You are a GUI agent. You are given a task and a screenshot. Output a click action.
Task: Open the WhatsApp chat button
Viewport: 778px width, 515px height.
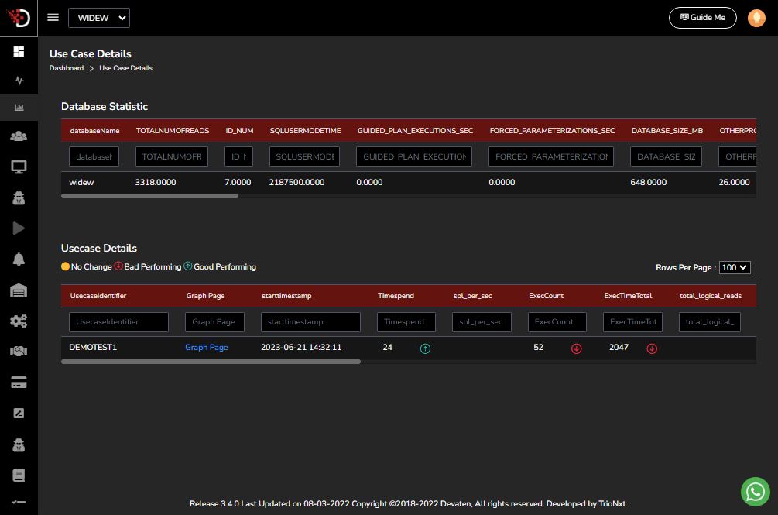[756, 492]
